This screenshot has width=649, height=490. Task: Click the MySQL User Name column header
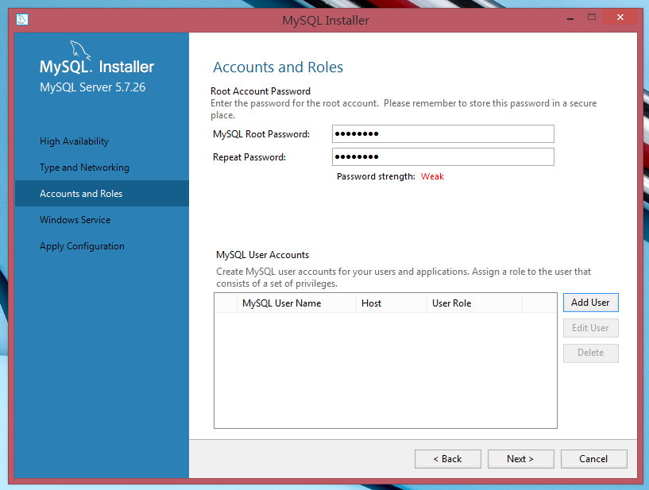click(296, 303)
